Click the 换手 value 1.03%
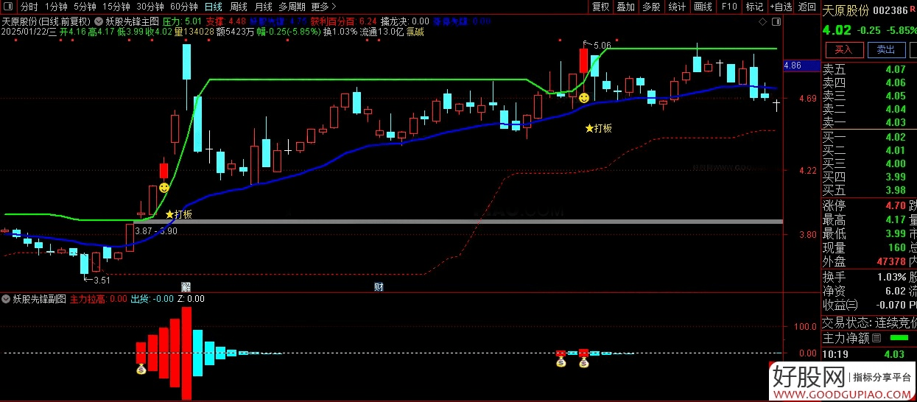Image resolution: width=917 pixels, height=402 pixels. click(892, 277)
